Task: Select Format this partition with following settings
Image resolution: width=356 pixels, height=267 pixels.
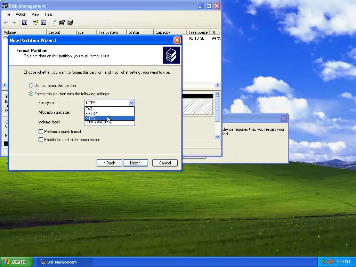Action: click(31, 94)
